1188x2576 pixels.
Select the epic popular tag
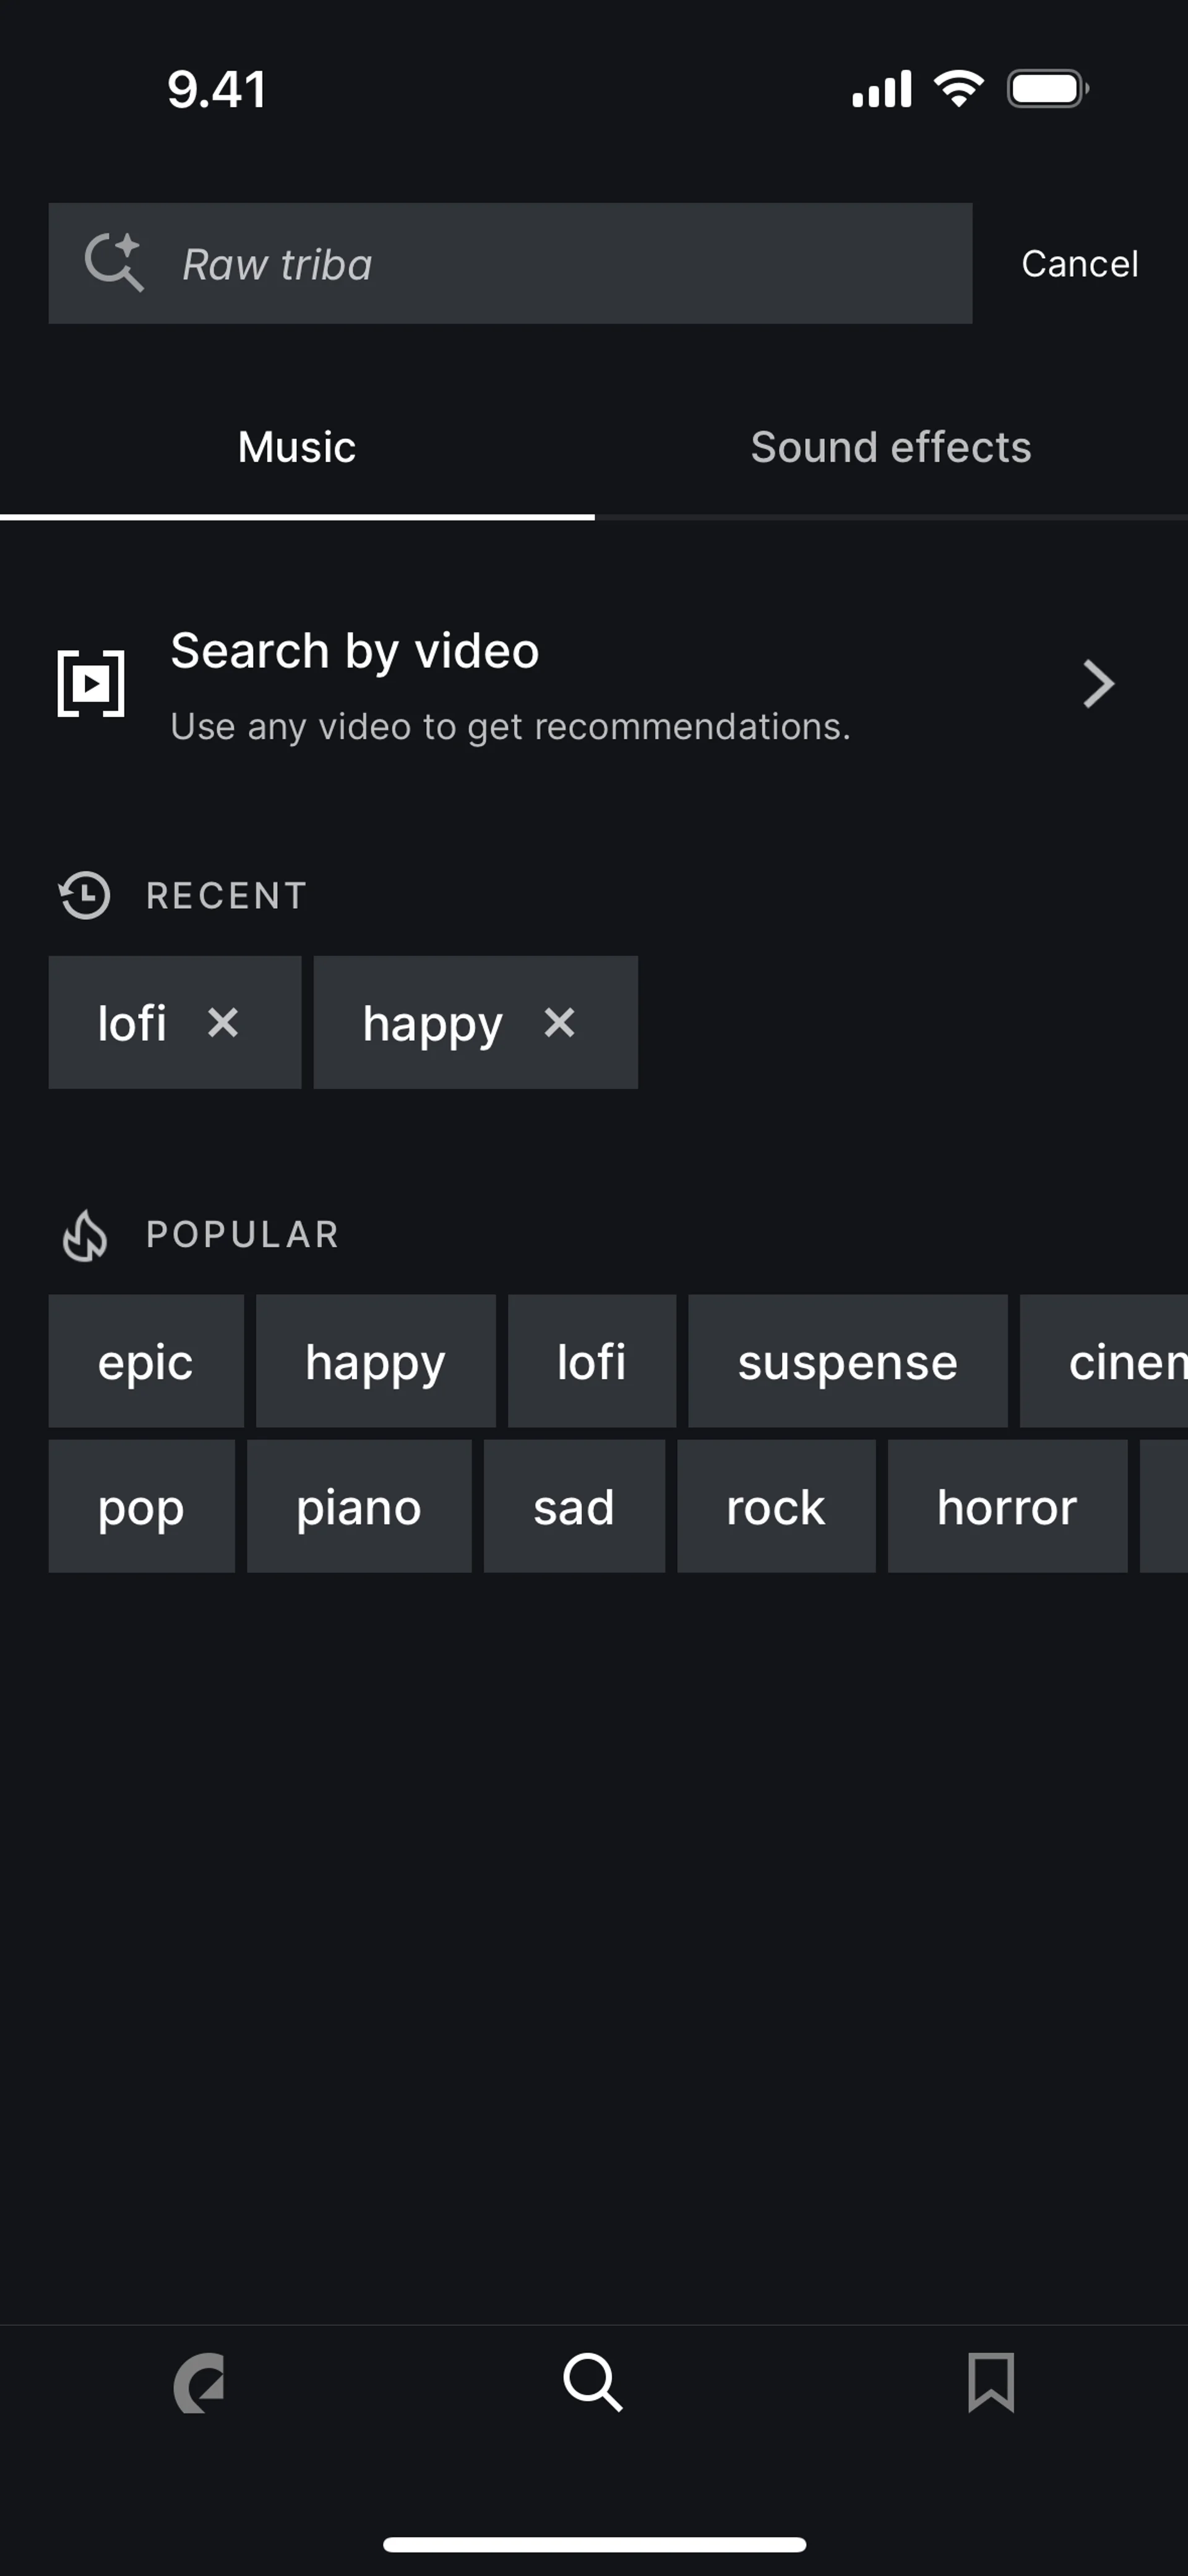(146, 1362)
